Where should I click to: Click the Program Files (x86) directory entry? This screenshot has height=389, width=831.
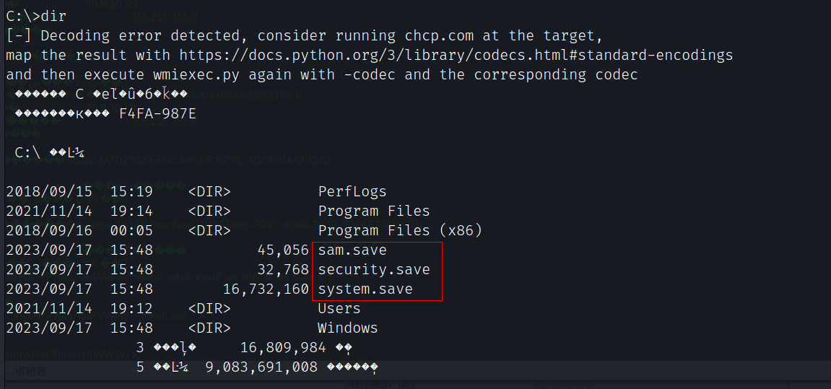pos(400,231)
